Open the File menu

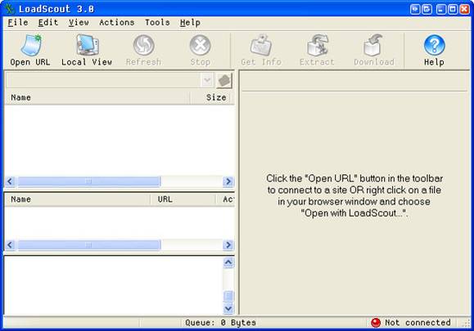click(18, 23)
